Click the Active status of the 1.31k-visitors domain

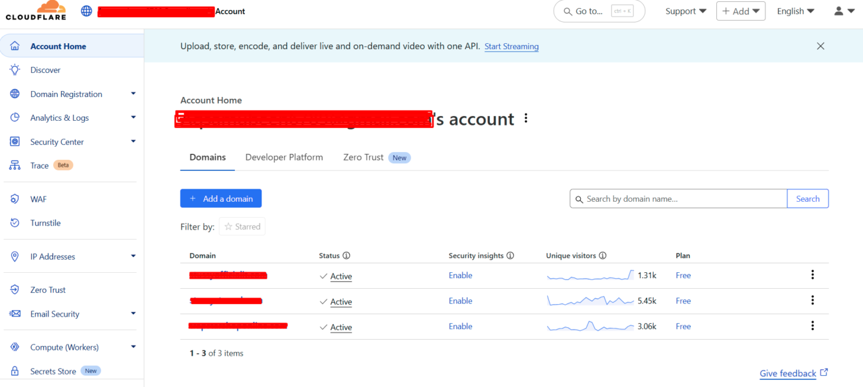[341, 276]
